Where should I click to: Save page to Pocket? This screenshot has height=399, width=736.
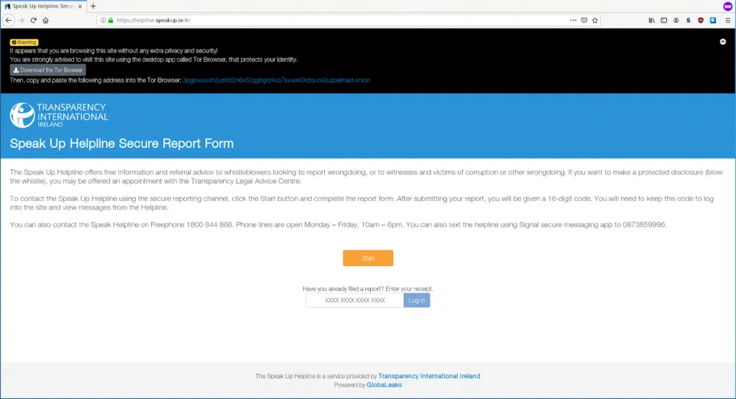click(x=584, y=20)
